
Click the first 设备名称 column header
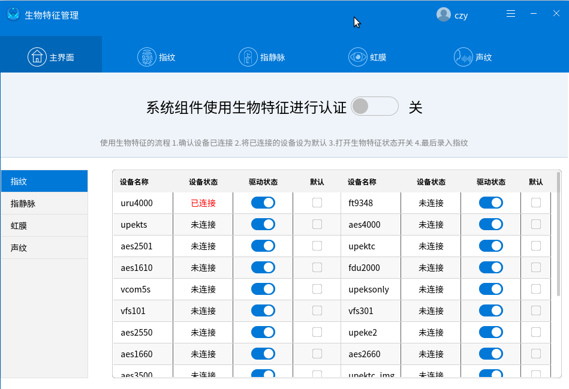click(134, 182)
